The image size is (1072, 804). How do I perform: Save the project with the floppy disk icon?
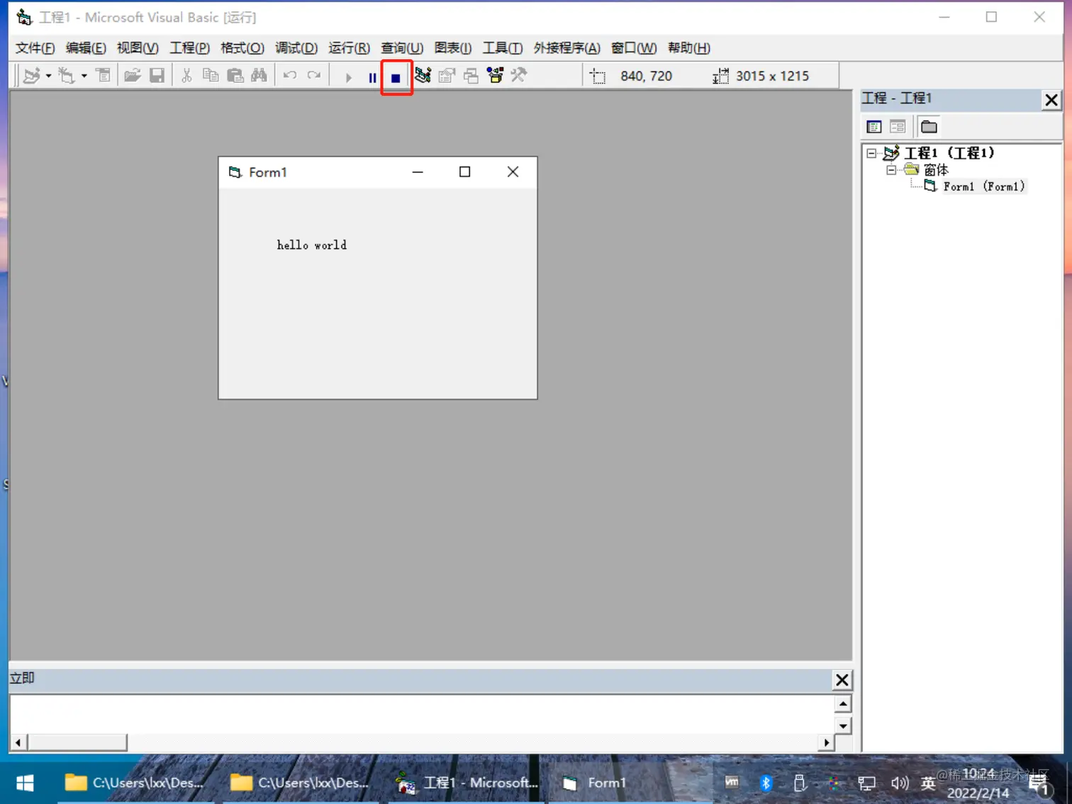tap(157, 75)
